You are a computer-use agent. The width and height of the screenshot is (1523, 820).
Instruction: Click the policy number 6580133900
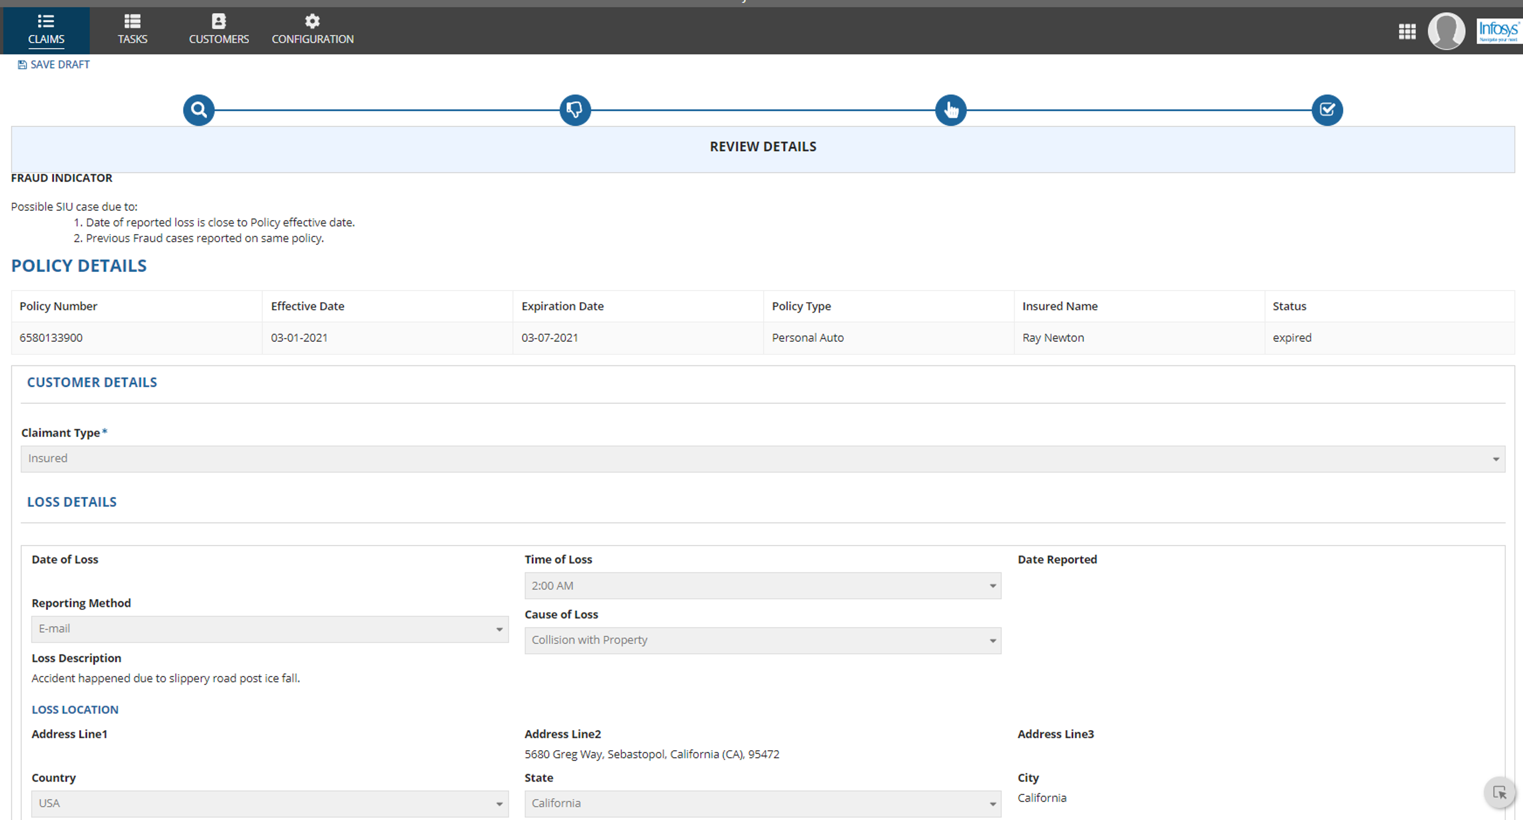pos(51,337)
